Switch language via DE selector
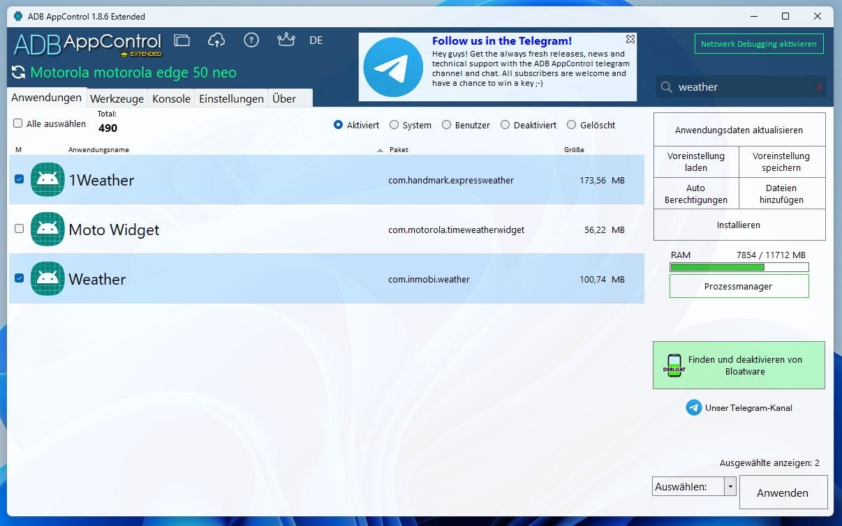The image size is (842, 526). (x=316, y=40)
